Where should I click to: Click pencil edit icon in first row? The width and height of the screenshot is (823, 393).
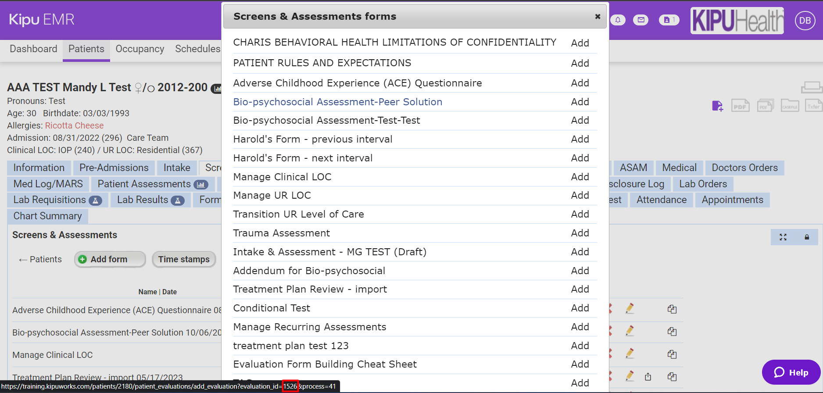point(630,309)
